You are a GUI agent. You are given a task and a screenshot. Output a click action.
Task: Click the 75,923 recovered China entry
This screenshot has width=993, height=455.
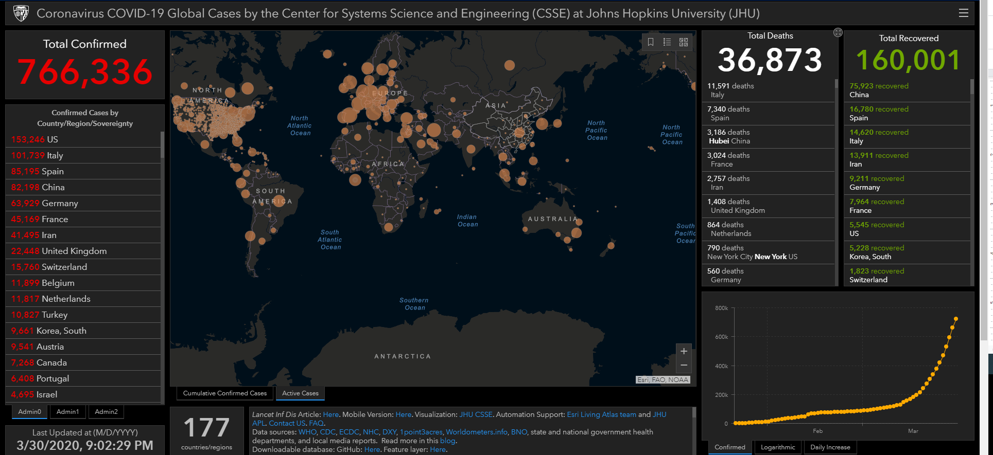pos(907,90)
